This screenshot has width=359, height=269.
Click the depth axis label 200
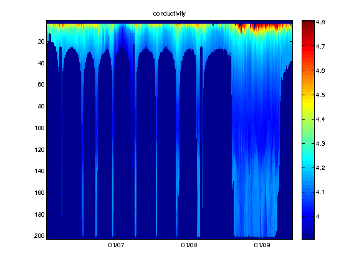tap(39, 235)
